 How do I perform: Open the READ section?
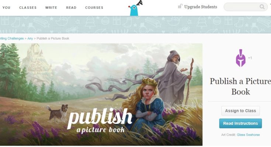pos(71,8)
